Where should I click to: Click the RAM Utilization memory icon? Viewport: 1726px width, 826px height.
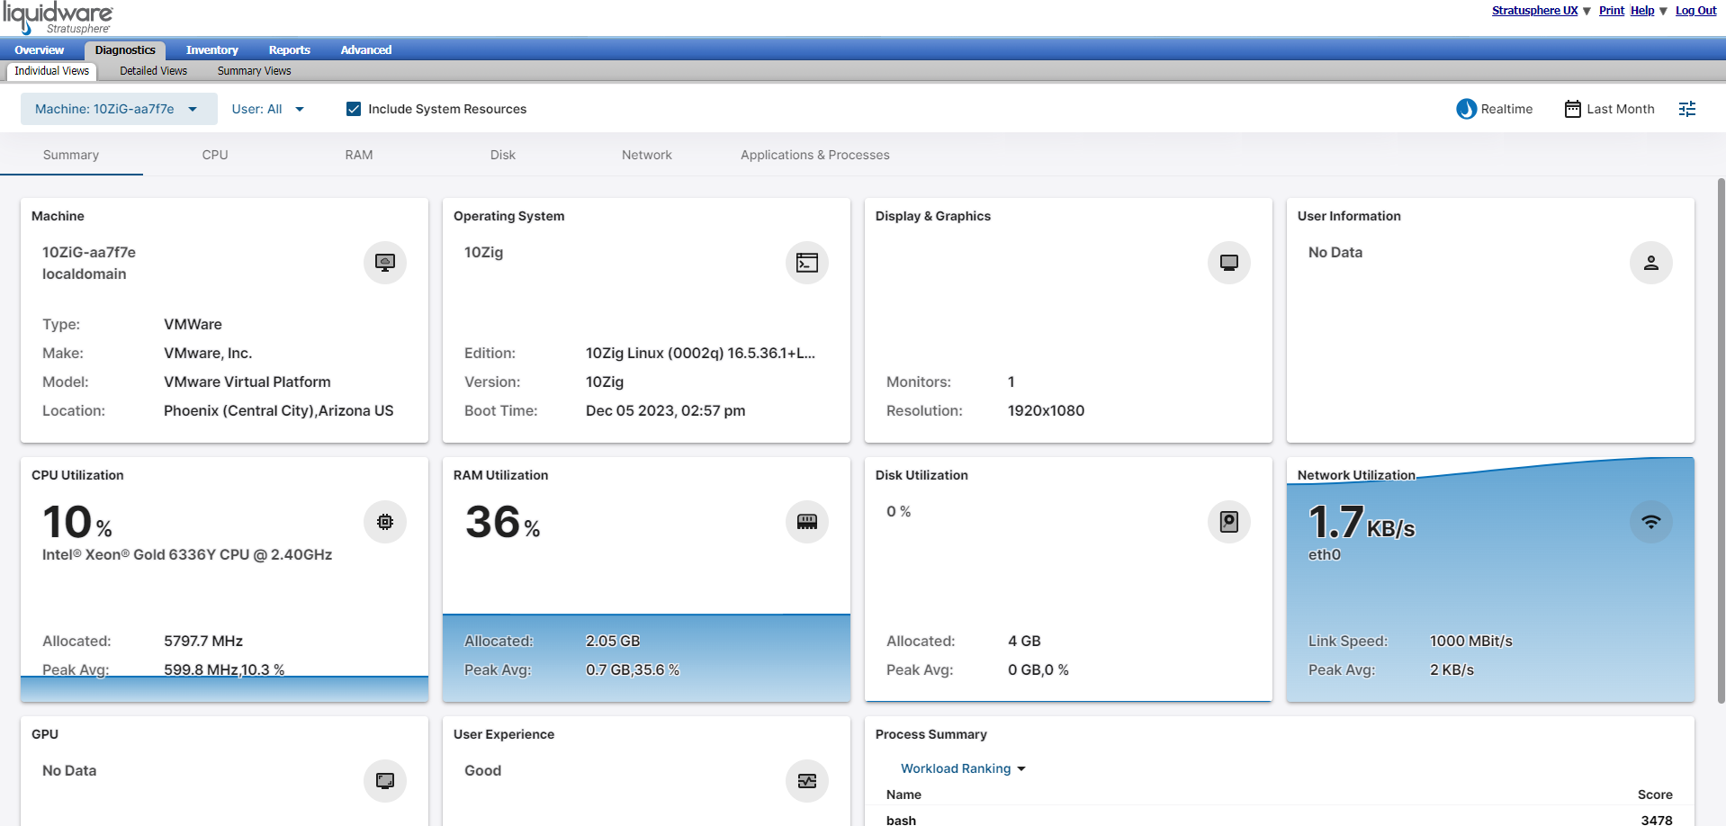[807, 522]
